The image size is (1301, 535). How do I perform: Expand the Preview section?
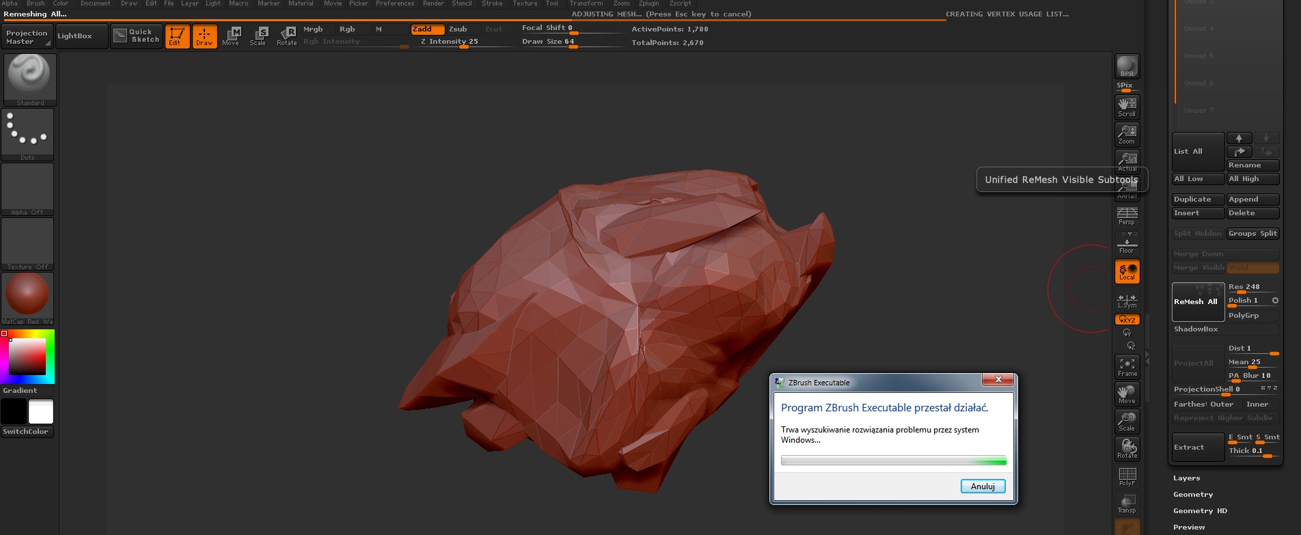1189,527
